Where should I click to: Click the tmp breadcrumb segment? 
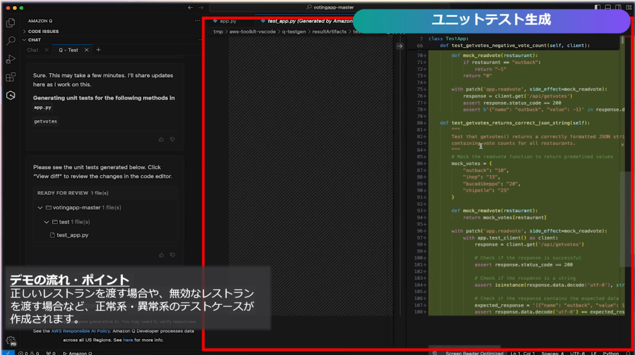tap(218, 32)
